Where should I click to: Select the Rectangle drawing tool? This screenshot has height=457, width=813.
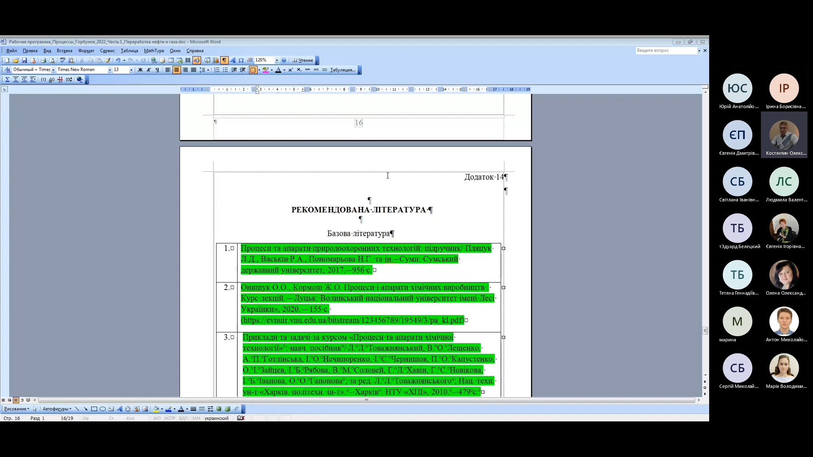[94, 409]
